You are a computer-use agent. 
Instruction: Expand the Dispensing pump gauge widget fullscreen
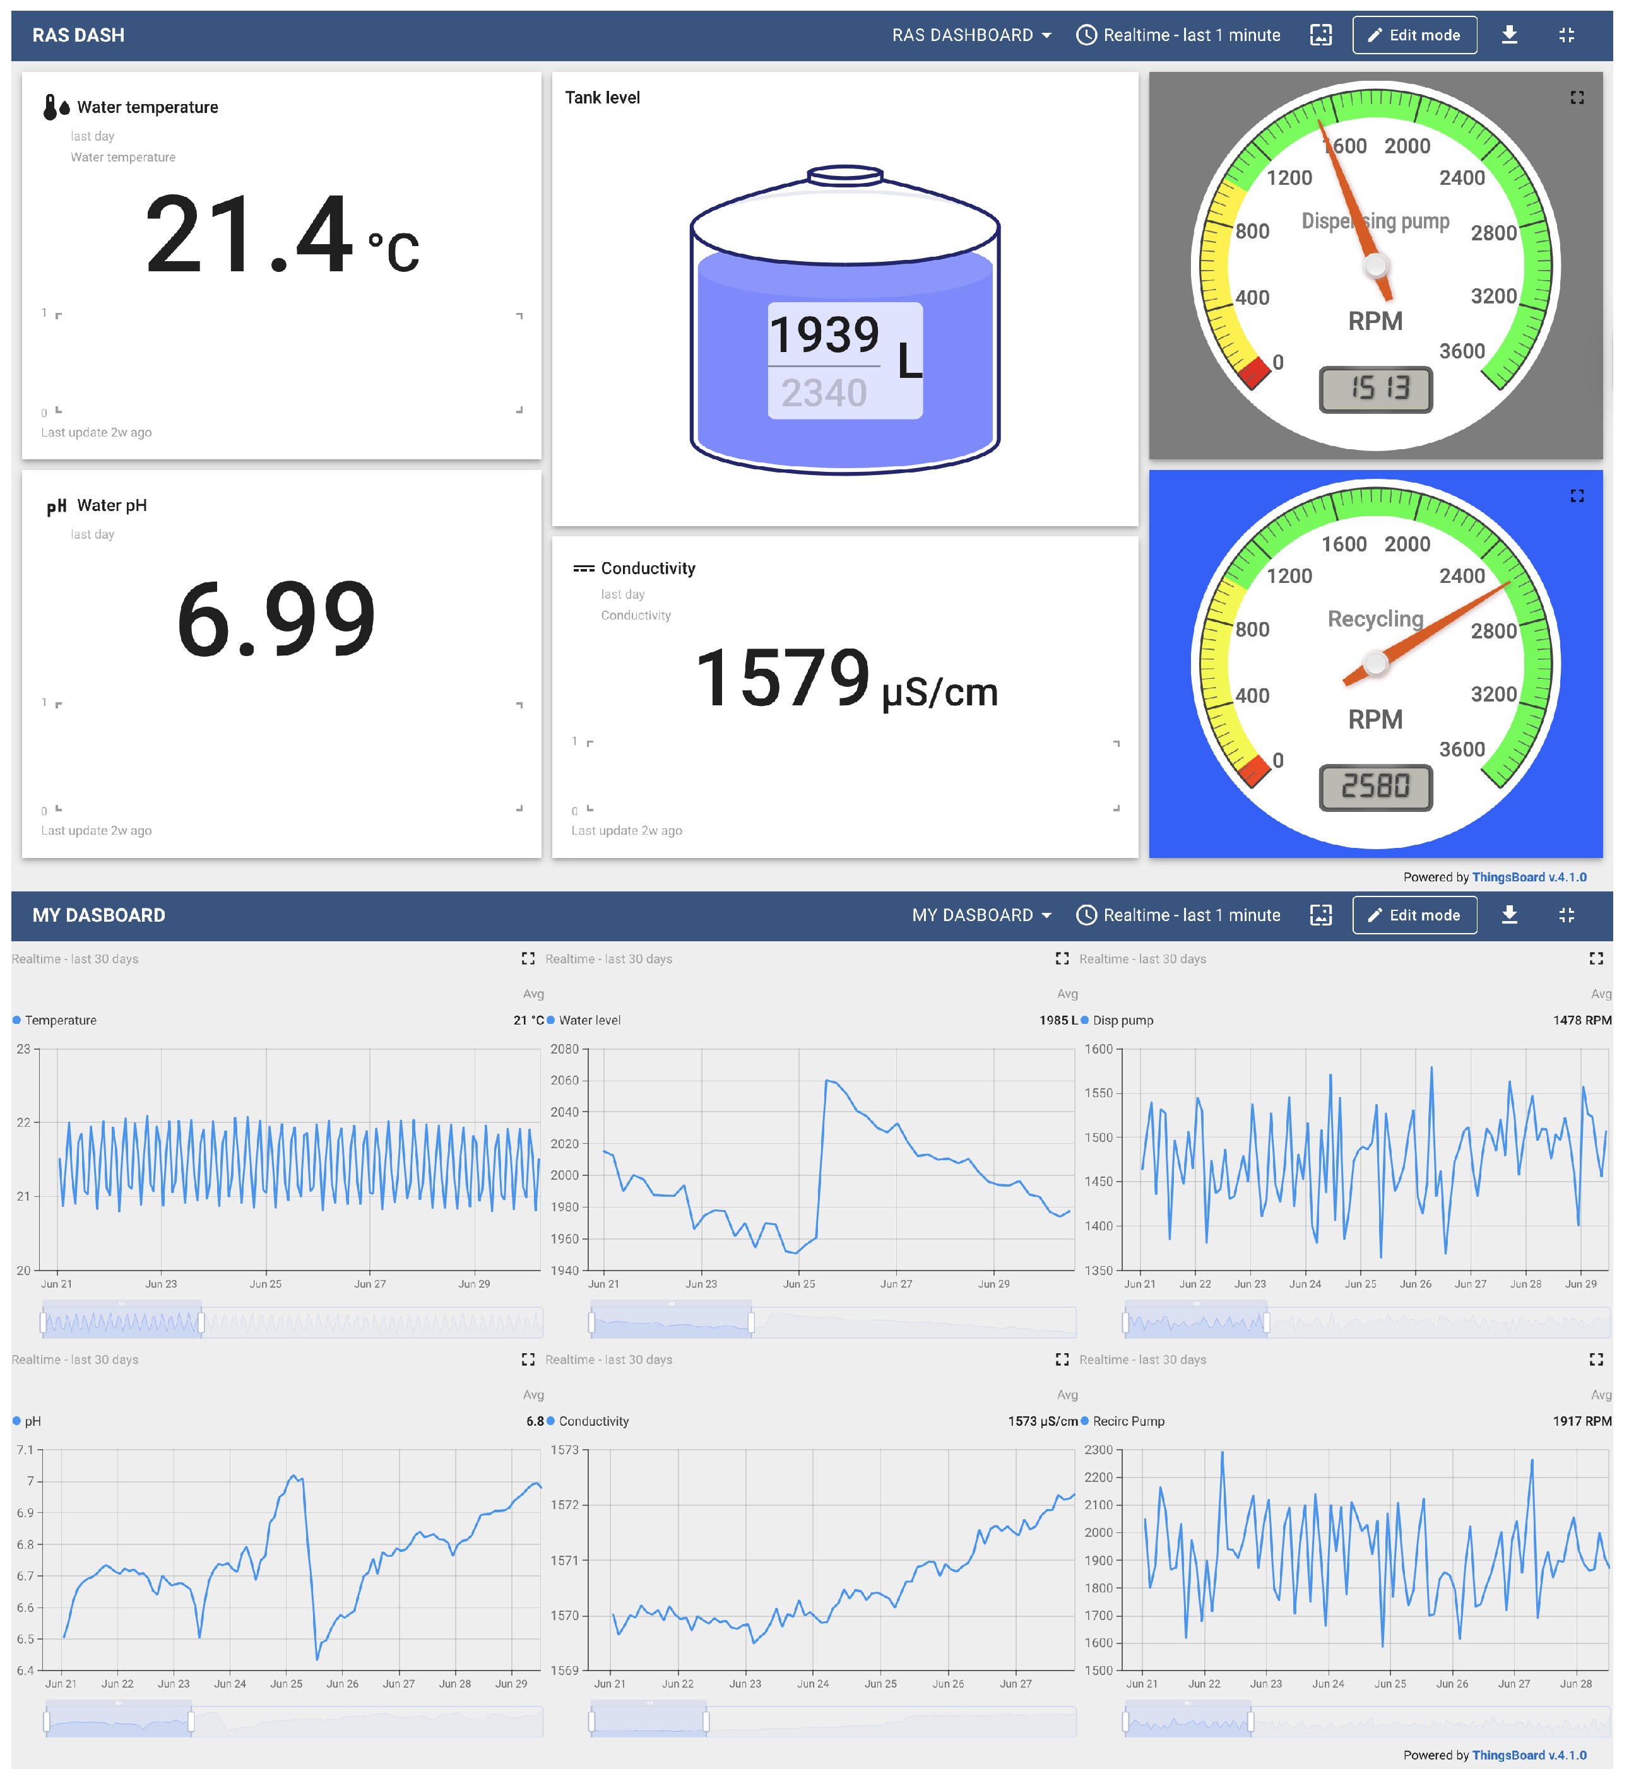(x=1577, y=97)
